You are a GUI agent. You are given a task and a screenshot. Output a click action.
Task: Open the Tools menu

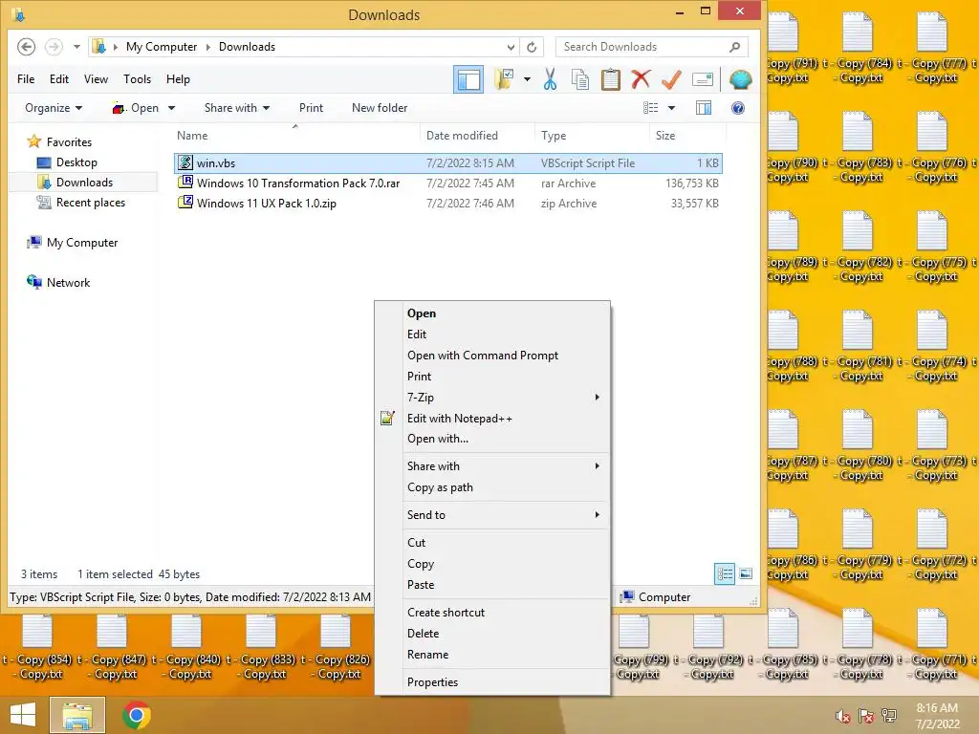click(137, 79)
